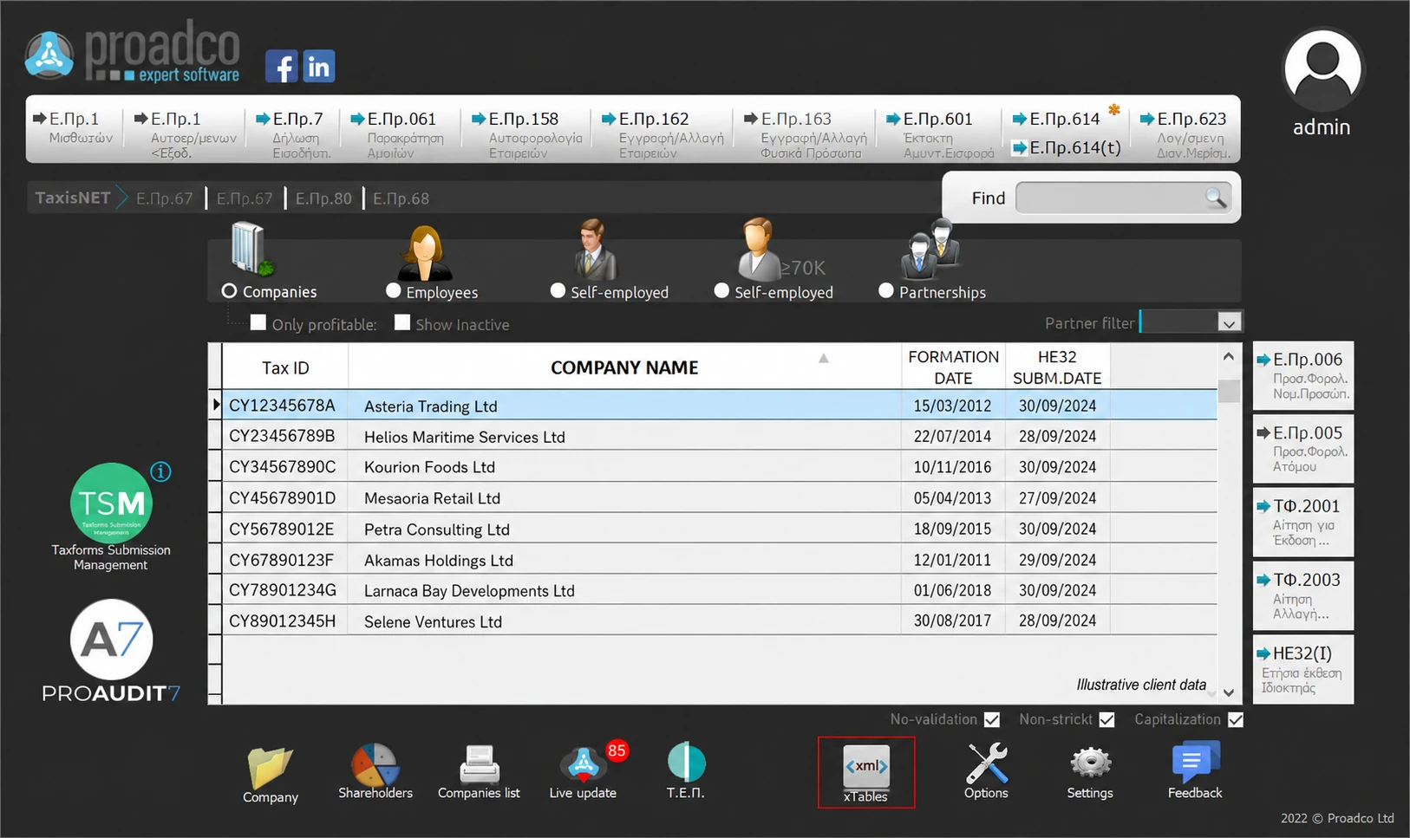The height and width of the screenshot is (838, 1410).
Task: Select the Employees radio button
Action: [x=394, y=291]
